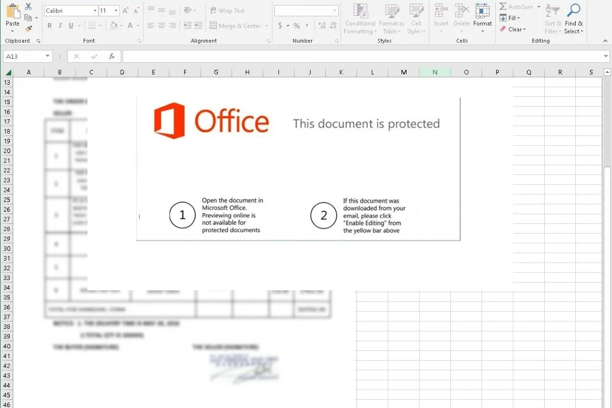Click the formula bar cancel X
Viewport: 612px width, 408px height.
click(x=76, y=56)
